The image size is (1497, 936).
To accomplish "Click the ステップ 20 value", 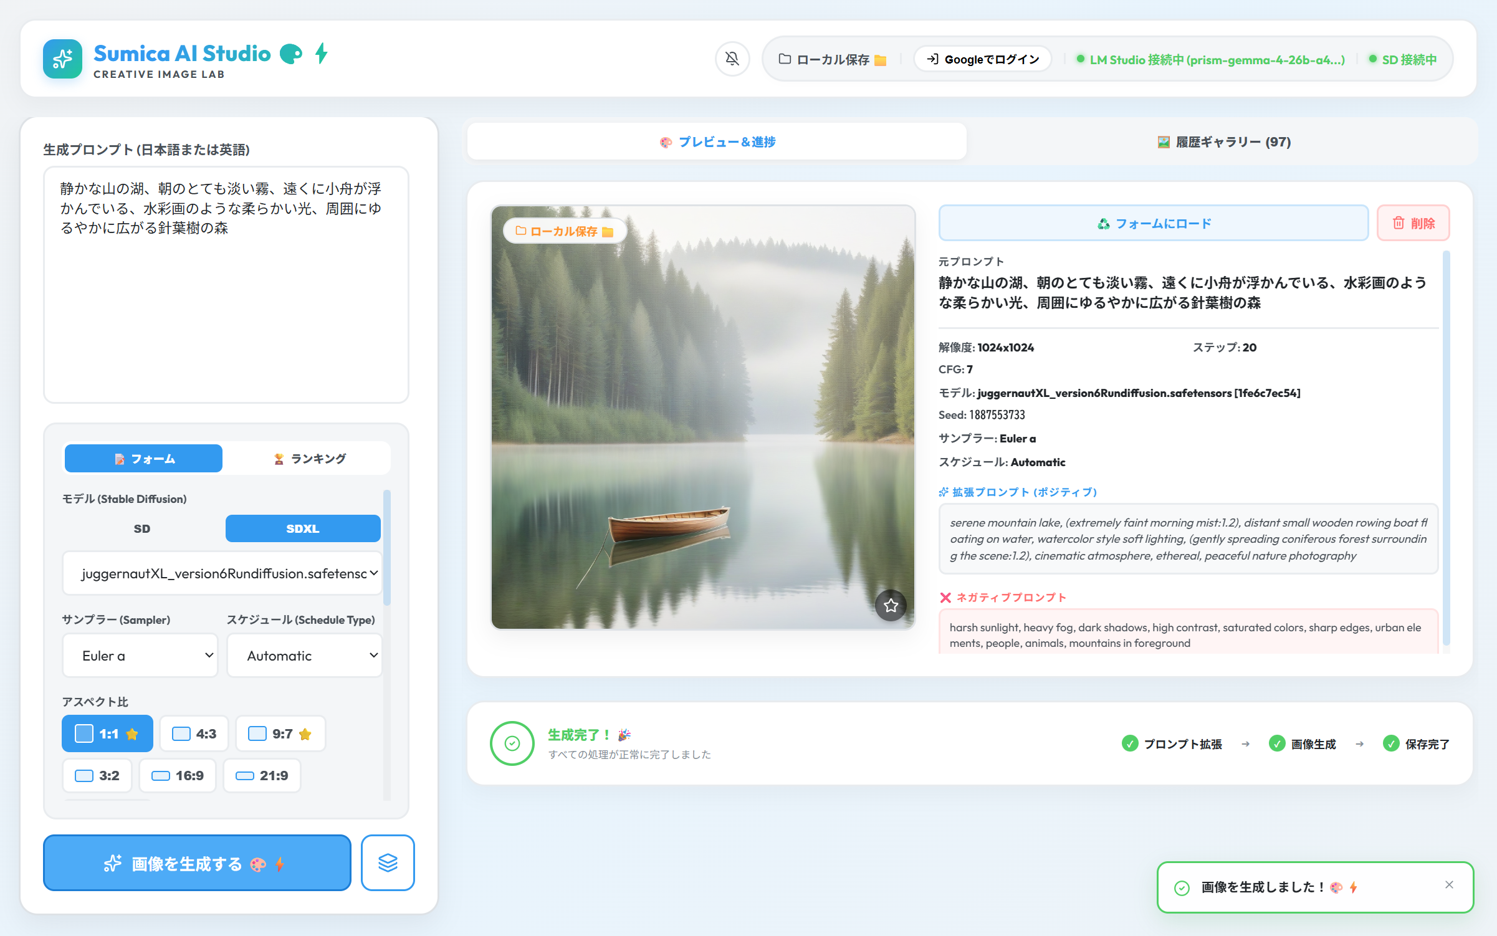I will click(1250, 348).
